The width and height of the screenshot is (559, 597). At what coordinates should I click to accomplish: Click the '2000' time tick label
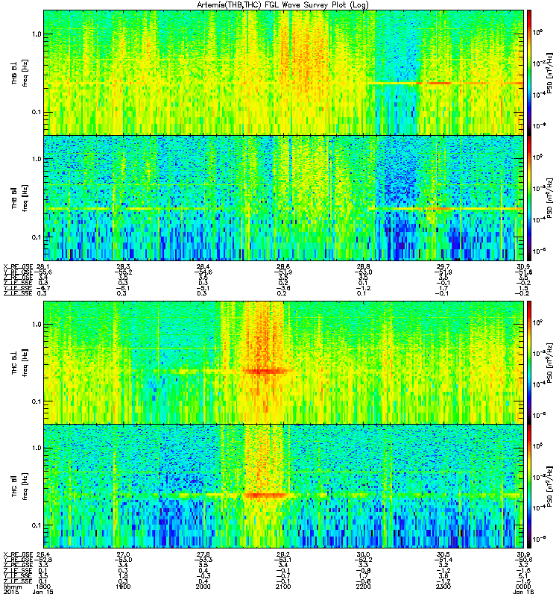pyautogui.click(x=203, y=587)
